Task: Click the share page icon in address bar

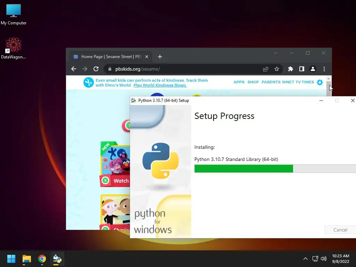Action: pos(265,69)
